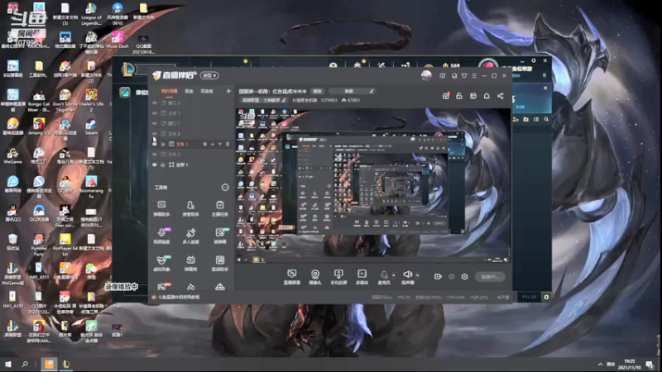Edit the stream category with pencil icon

pos(284,100)
